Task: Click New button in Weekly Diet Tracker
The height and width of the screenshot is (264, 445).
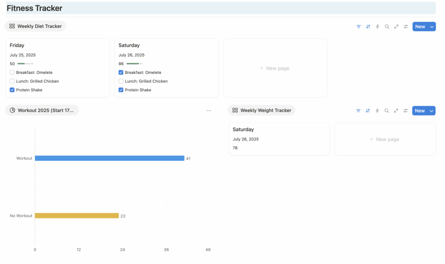Action: (x=420, y=26)
